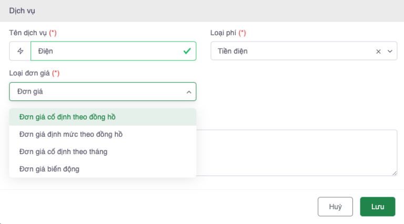Expand the Loại phí dropdown arrow

390,51
